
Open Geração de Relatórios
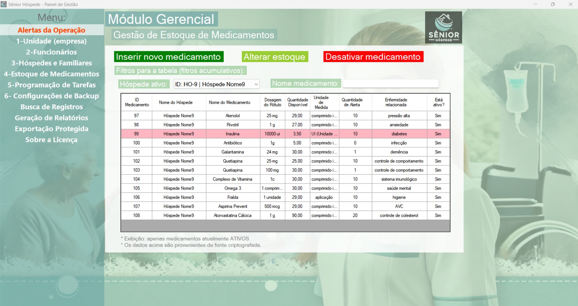[x=51, y=118]
